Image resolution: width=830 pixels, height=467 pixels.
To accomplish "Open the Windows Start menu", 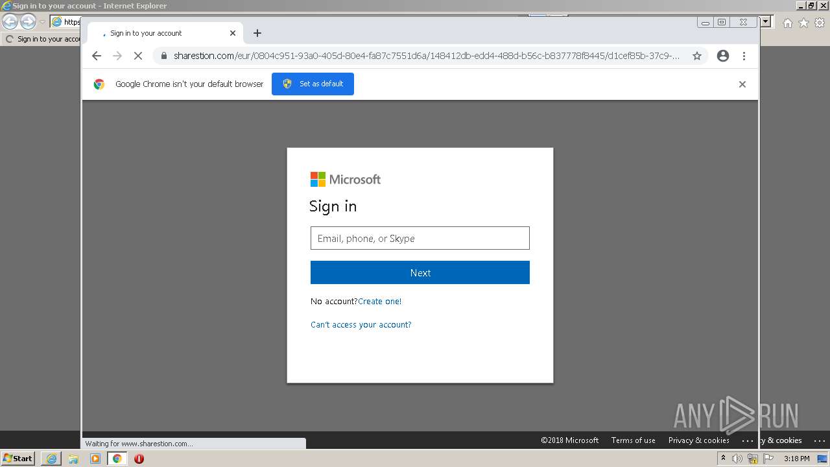I will (18, 458).
